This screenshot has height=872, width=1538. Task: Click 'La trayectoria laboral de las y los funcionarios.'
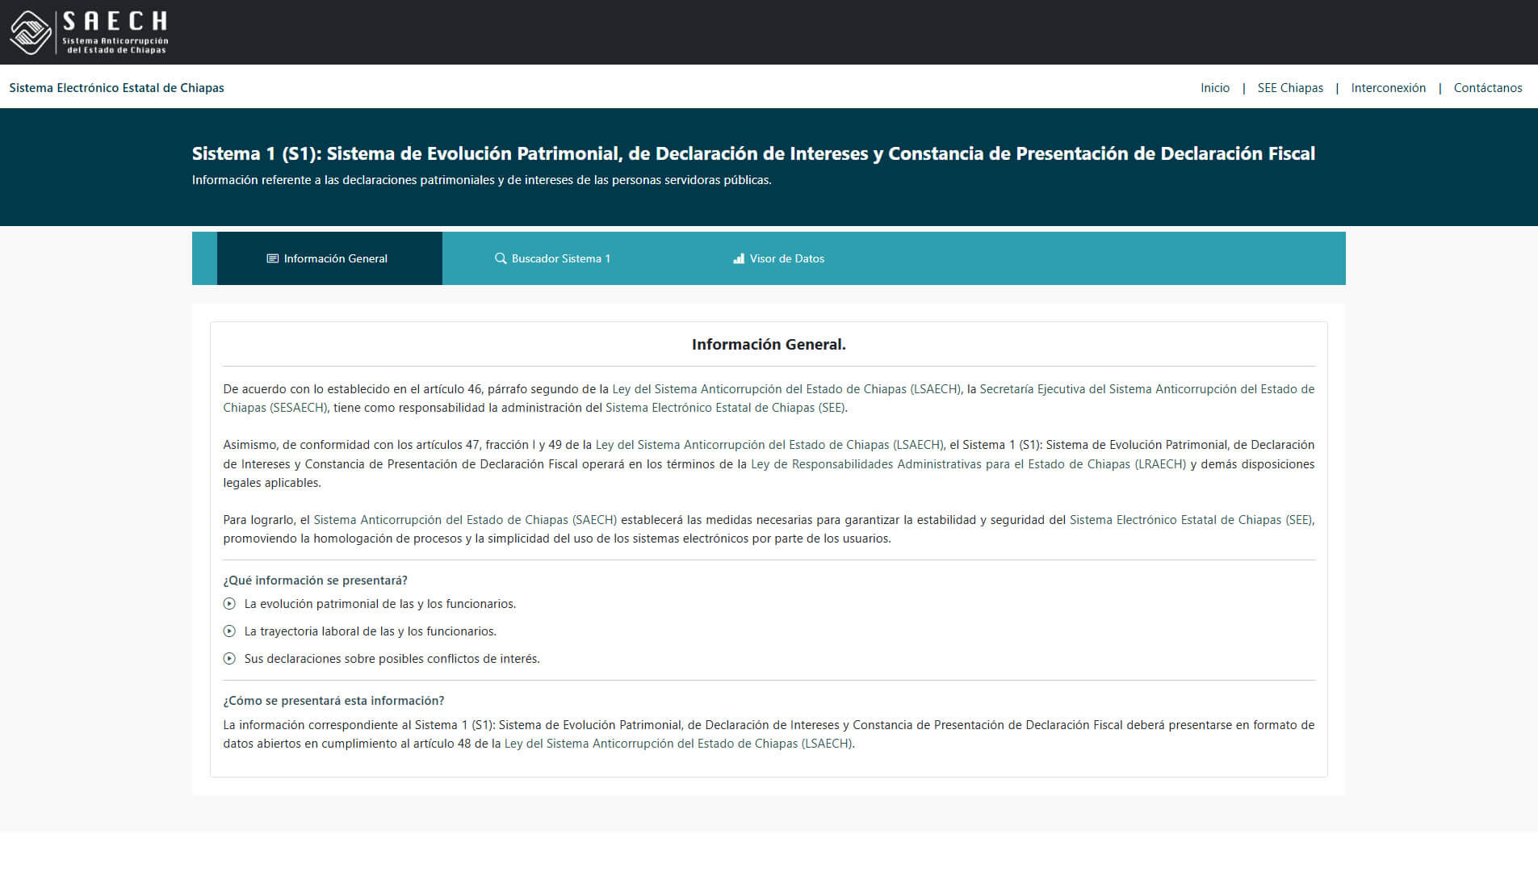click(x=371, y=631)
